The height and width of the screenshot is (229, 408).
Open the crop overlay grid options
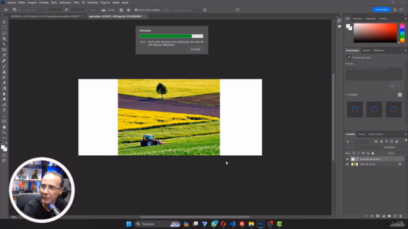click(x=121, y=10)
